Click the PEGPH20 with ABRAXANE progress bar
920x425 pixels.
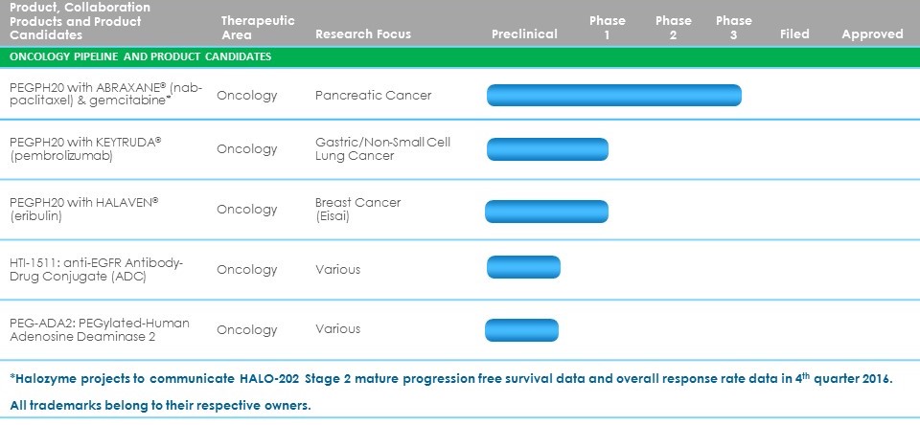point(614,96)
